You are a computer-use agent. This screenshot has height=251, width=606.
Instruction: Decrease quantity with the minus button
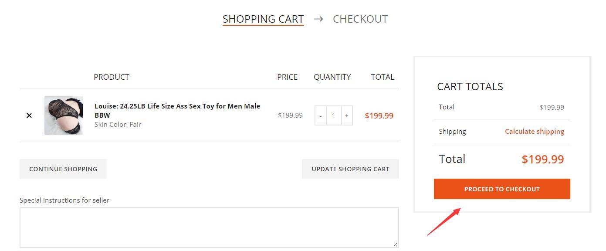click(x=321, y=115)
